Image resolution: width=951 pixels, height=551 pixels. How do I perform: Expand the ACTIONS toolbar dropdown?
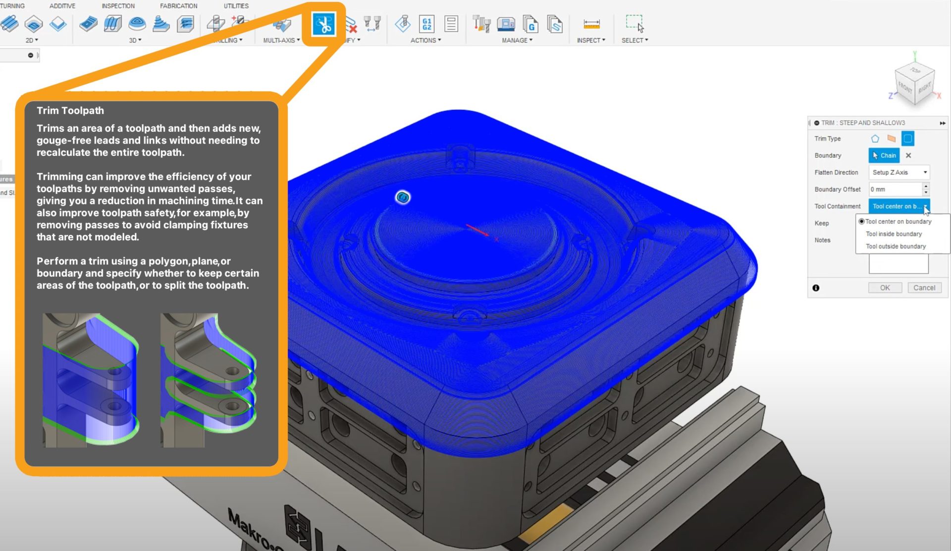pos(425,41)
